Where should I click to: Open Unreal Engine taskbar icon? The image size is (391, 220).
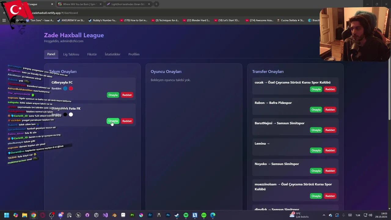[x=79, y=215]
